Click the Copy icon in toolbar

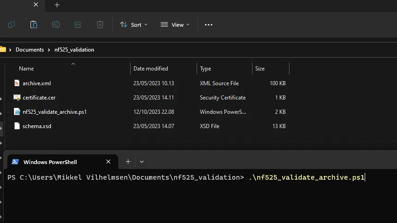(12, 24)
